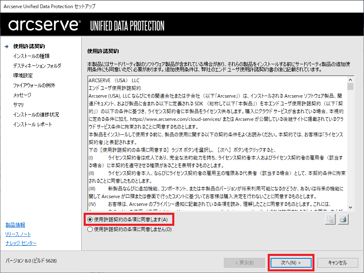Select ファイアウォールの例外 step in sidebar

[35, 85]
